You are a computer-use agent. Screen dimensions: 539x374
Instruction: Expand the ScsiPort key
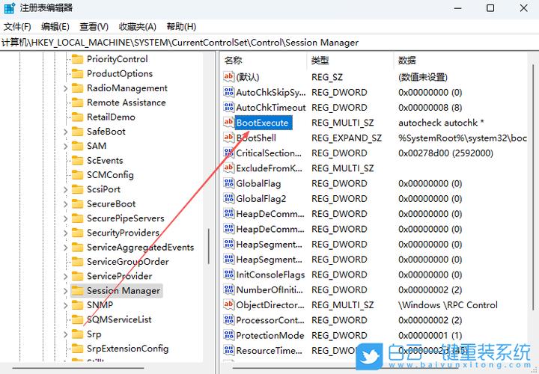[65, 189]
